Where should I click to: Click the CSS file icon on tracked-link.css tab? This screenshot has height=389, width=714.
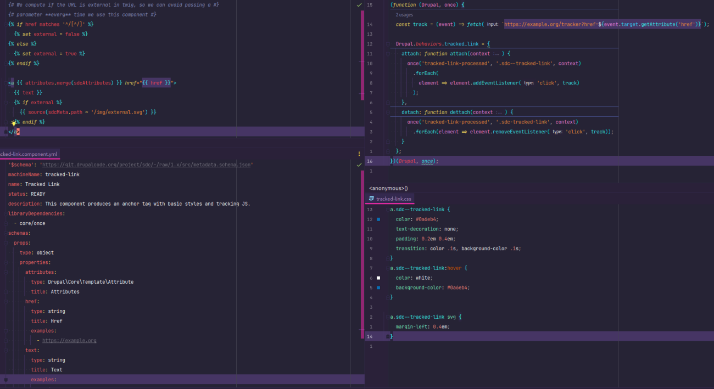click(x=372, y=199)
